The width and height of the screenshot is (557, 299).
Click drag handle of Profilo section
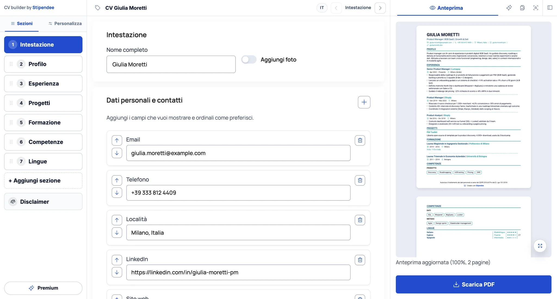click(11, 64)
